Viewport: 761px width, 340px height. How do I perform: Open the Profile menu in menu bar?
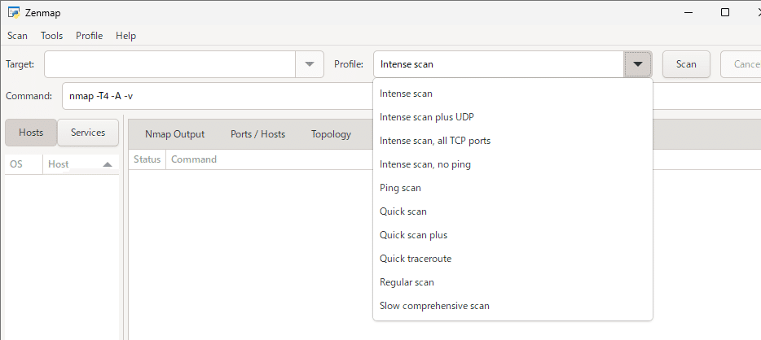pos(89,36)
